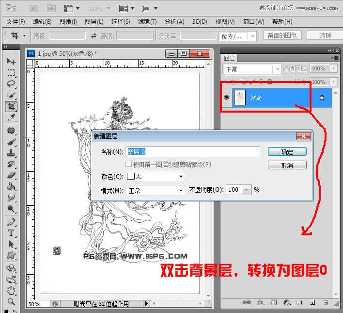The image size is (343, 313).
Task: Create a new layer icon
Action: [312, 302]
